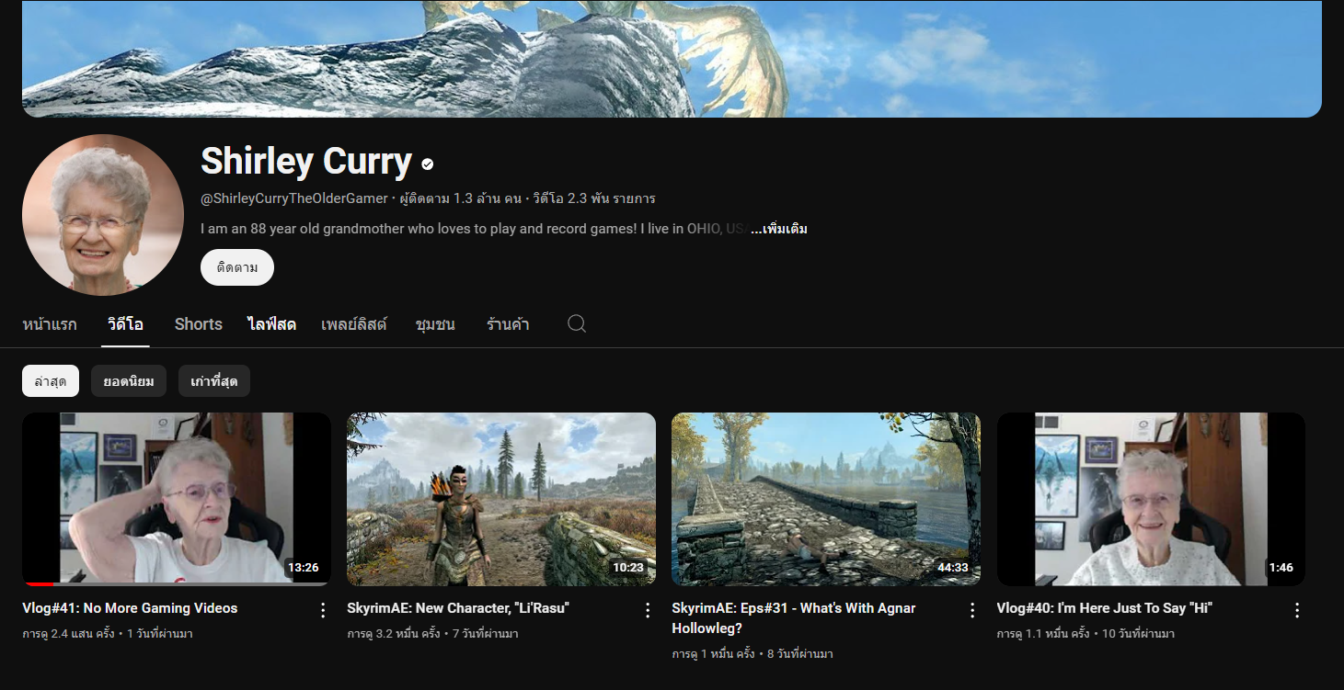Open the ร้านค้า tab
The width and height of the screenshot is (1344, 690).
(x=508, y=324)
